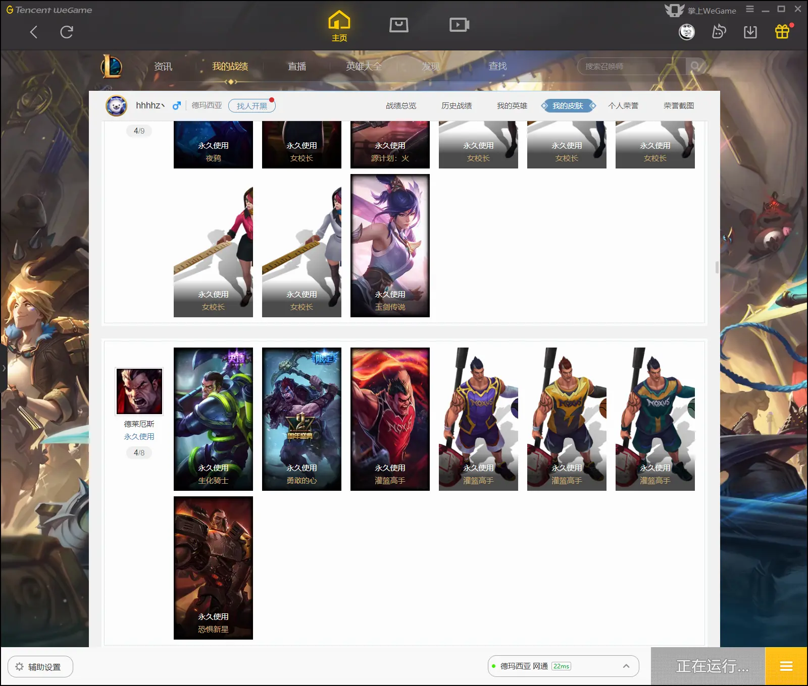The width and height of the screenshot is (808, 686).
Task: Select the 我的英雄 sub-tab
Action: tap(512, 105)
